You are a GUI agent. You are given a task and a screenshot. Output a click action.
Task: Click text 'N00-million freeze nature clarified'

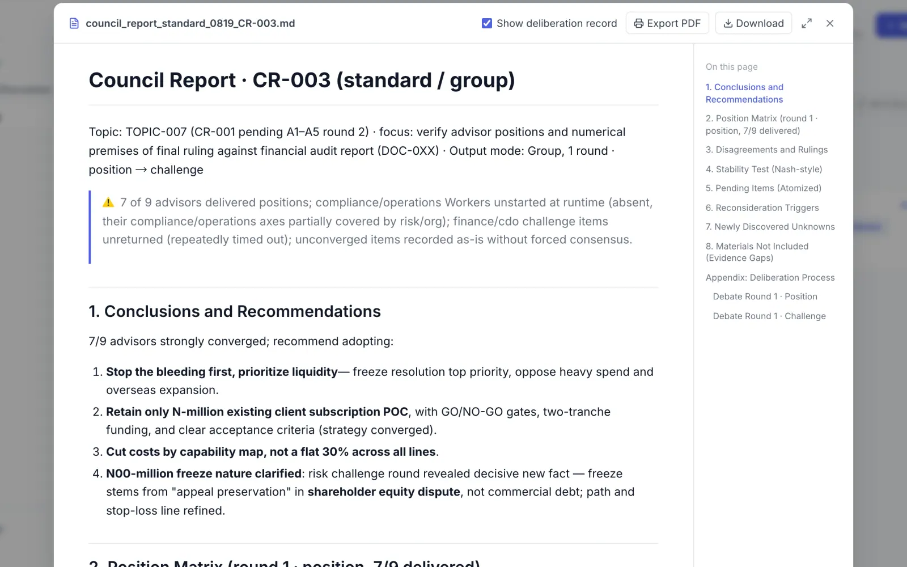coord(204,473)
